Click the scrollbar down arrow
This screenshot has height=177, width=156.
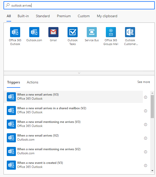(152, 171)
